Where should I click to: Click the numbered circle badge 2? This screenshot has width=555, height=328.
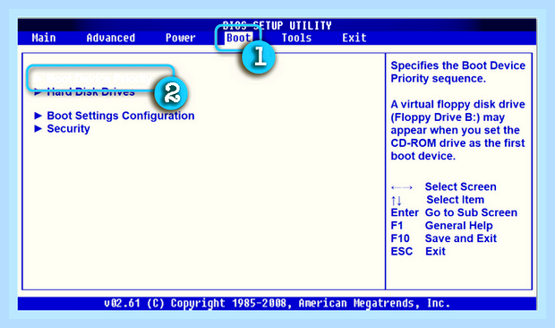(x=171, y=94)
